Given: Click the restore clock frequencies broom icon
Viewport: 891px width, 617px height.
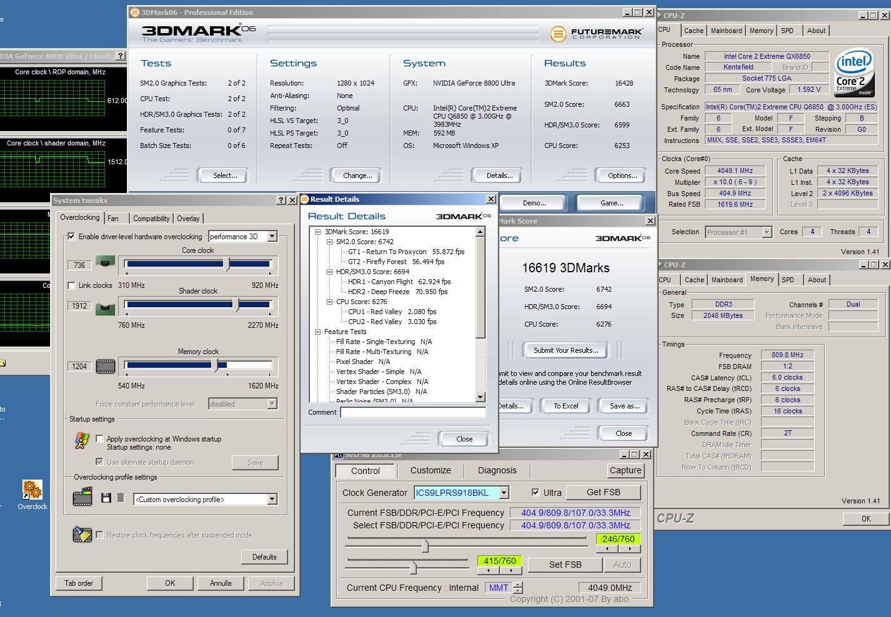Looking at the screenshot, I should (82, 534).
